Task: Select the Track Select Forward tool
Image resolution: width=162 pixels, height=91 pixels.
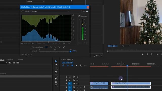Action: point(56,65)
